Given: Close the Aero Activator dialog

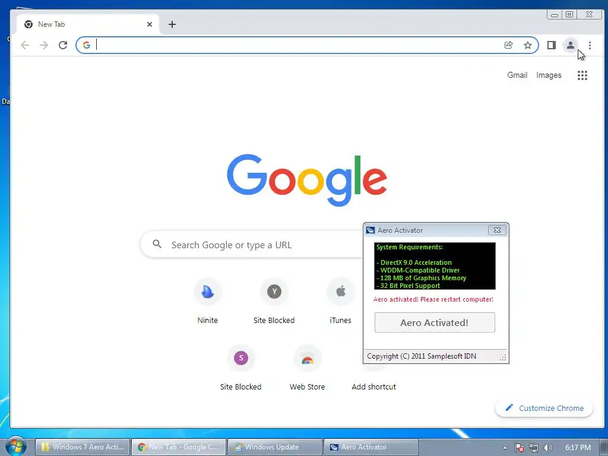Looking at the screenshot, I should 497,230.
